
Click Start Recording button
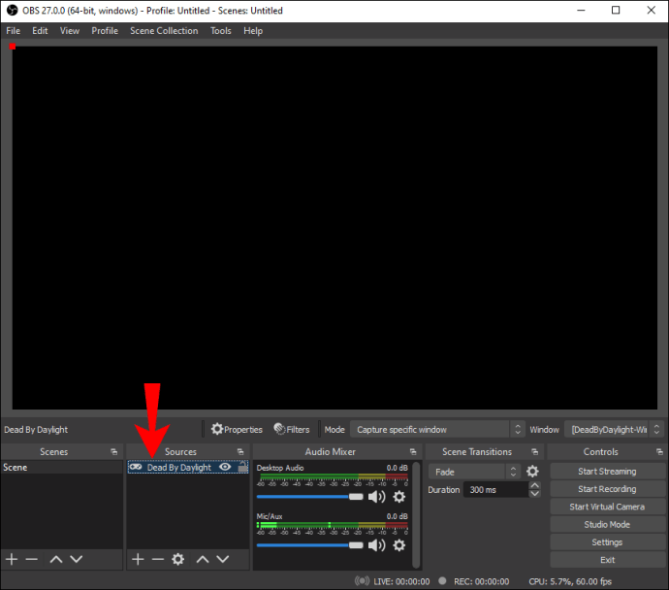pos(607,489)
